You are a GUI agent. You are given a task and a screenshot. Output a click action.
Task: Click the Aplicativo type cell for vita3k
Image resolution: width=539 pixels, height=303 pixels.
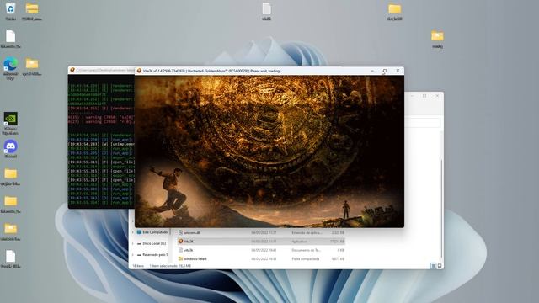299,242
